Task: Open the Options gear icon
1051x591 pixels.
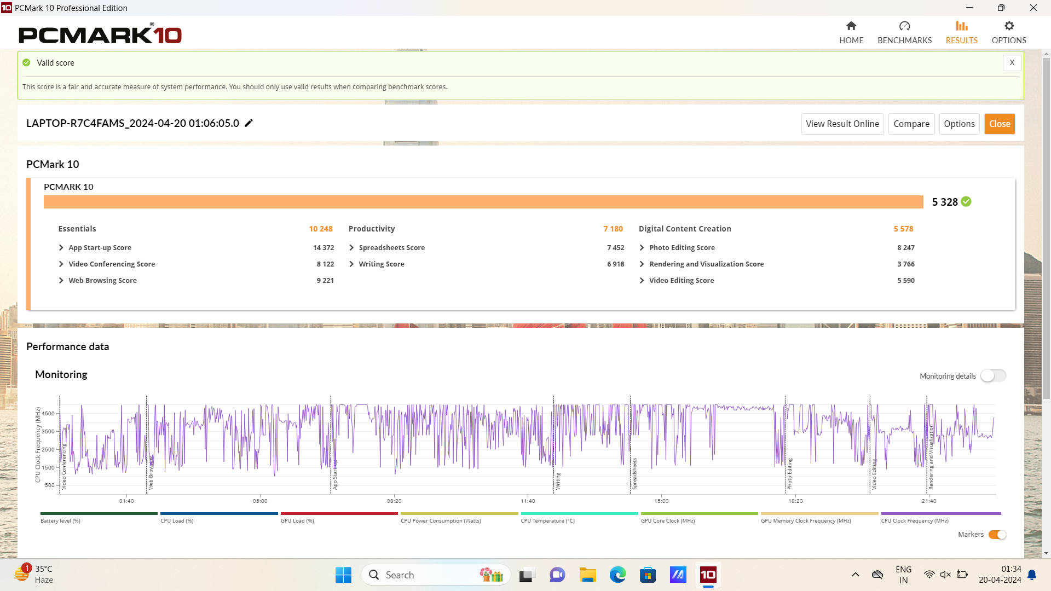Action: (1008, 26)
